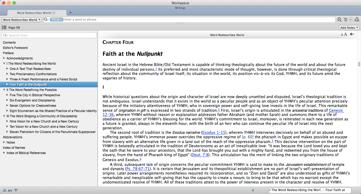Open the Genesis 12–36 reference link

click(x=336, y=110)
